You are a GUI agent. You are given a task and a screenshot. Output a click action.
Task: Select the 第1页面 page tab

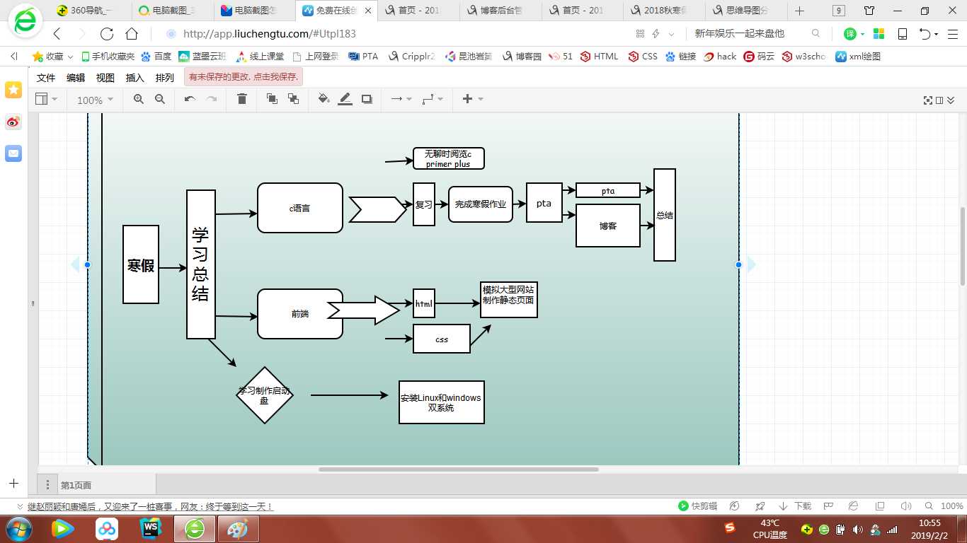tap(76, 485)
